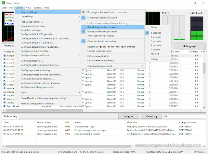
Task: Expand General Settings submenu
Action: (48, 12)
